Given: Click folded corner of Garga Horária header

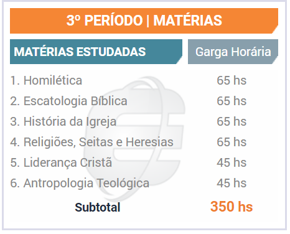Looking at the screenshot, I should pos(275,60).
